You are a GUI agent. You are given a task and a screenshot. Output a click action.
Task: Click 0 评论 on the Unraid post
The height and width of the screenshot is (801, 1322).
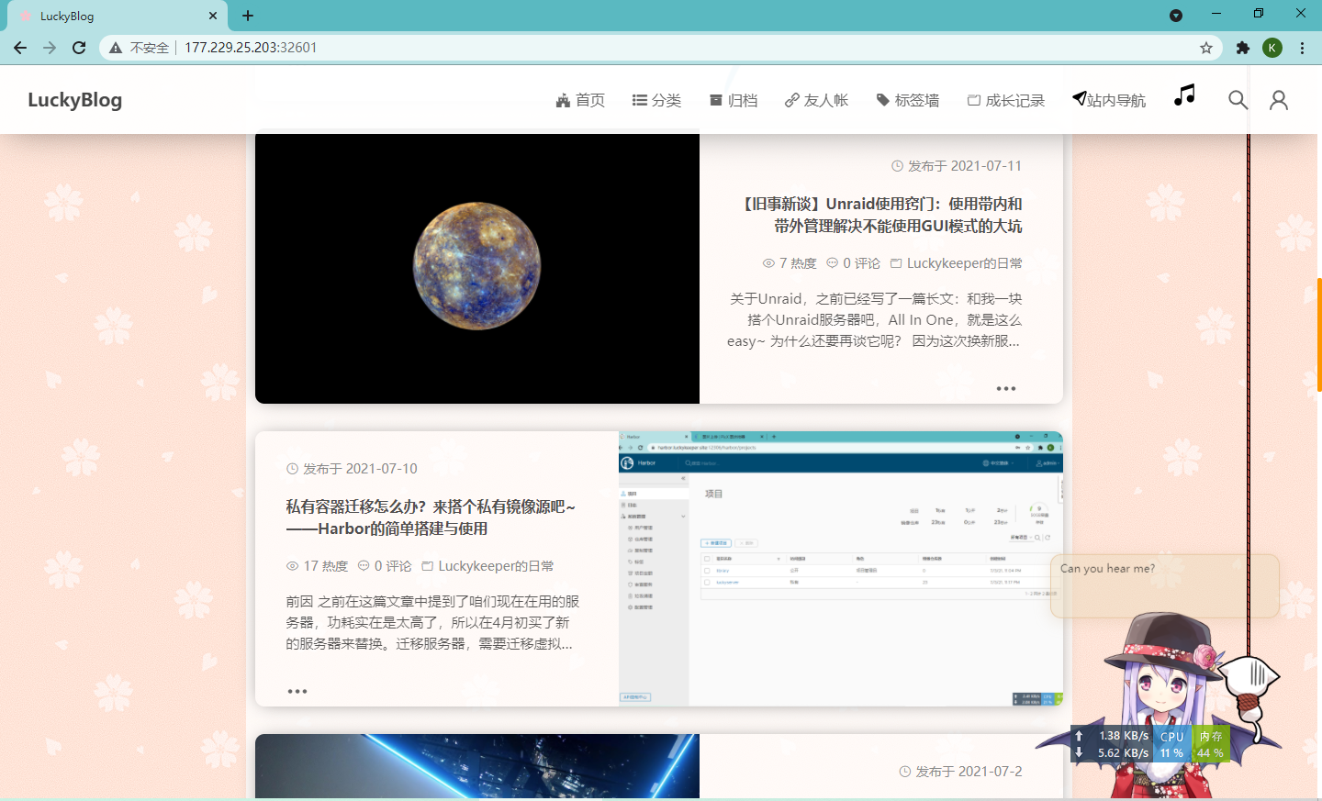(x=853, y=263)
